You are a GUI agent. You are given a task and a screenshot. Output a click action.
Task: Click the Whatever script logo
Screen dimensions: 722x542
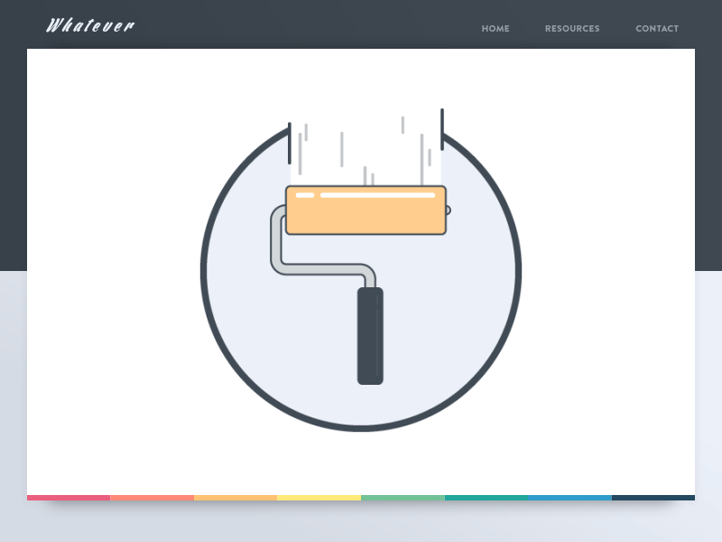point(90,25)
